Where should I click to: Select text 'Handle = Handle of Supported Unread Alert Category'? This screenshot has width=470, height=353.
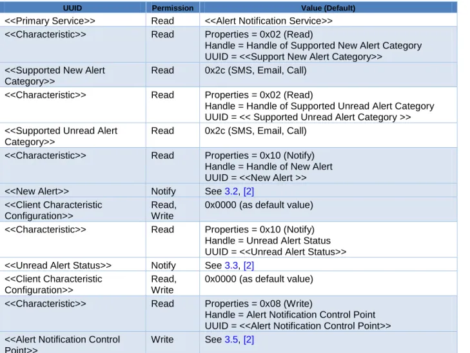(320, 106)
